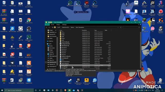Open the Epic Games Launcher shortcut
Screen dimensions: 165x92
78,81
